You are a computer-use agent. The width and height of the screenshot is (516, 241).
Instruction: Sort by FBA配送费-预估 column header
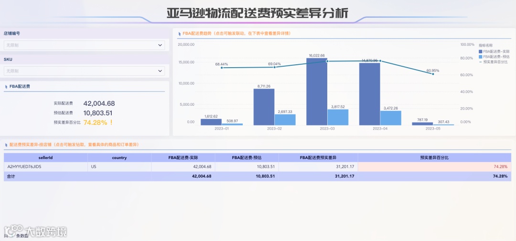click(x=247, y=158)
